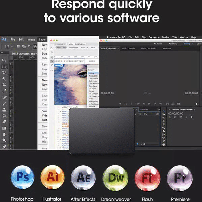Switch to the Effect Controls tab

[x=129, y=48]
